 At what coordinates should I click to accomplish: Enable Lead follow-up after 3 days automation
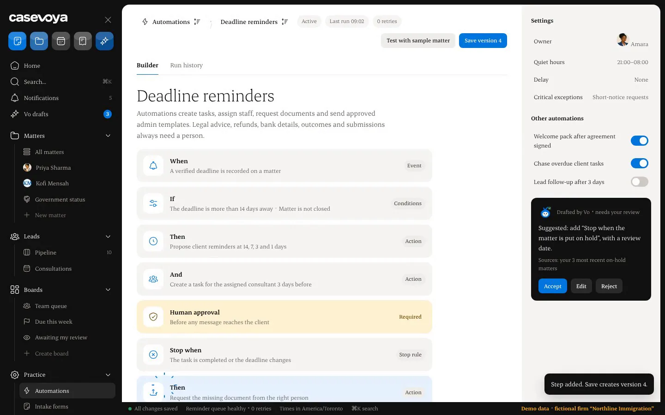[640, 182]
